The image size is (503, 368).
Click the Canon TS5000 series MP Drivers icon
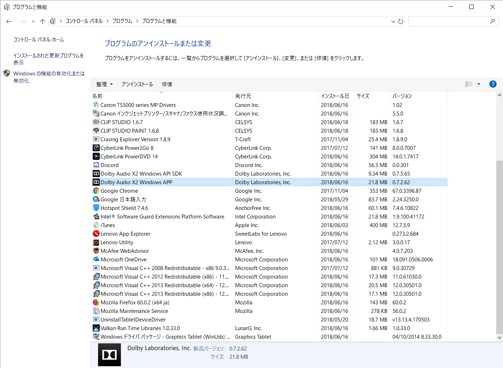pos(96,105)
